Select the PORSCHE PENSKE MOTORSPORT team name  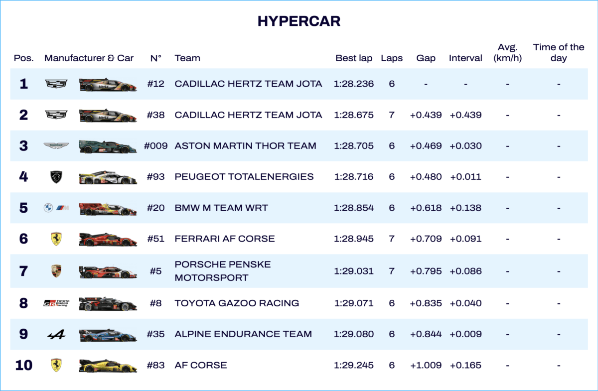click(223, 271)
